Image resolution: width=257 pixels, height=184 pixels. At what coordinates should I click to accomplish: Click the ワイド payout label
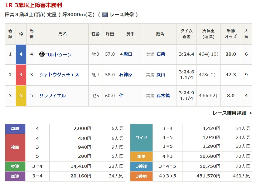tap(141, 137)
